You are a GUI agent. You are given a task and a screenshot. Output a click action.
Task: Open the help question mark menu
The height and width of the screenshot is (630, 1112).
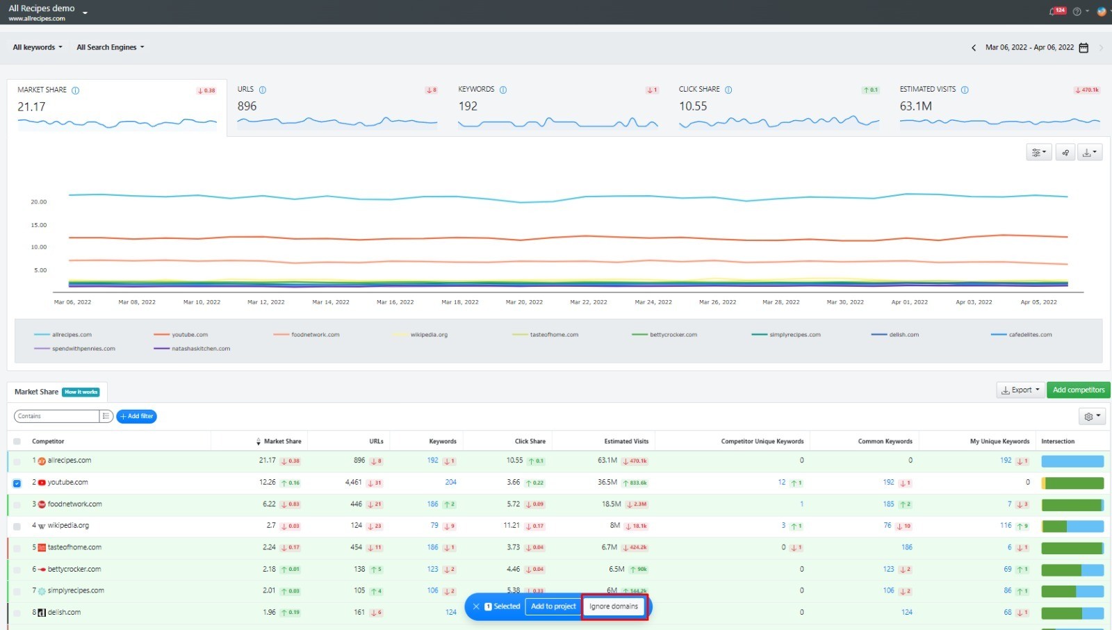point(1077,11)
